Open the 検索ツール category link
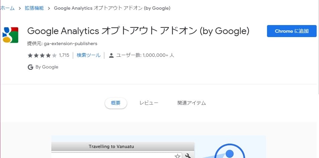Image resolution: width=319 pixels, height=158 pixels. pyautogui.click(x=89, y=55)
